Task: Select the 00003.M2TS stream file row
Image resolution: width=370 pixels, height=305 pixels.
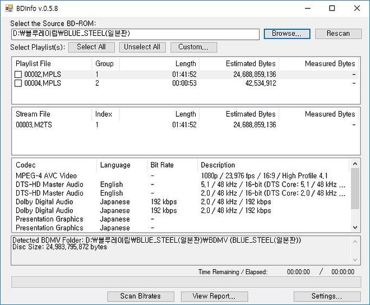Action: pyautogui.click(x=35, y=125)
